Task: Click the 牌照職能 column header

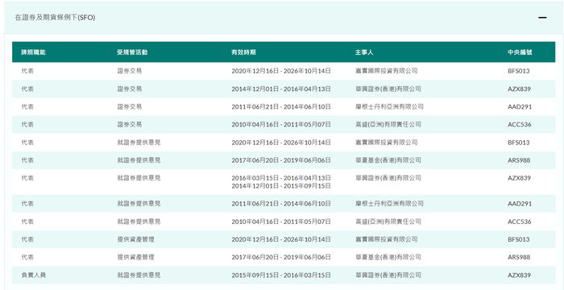Action: [34, 52]
